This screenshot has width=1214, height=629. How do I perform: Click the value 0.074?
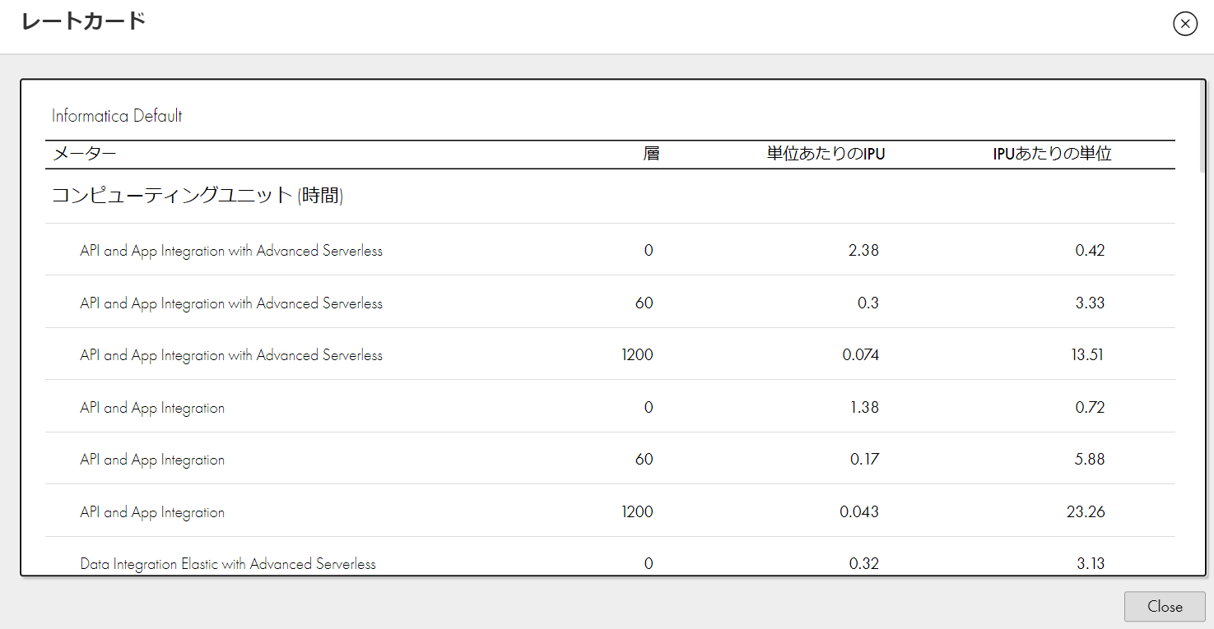click(861, 355)
